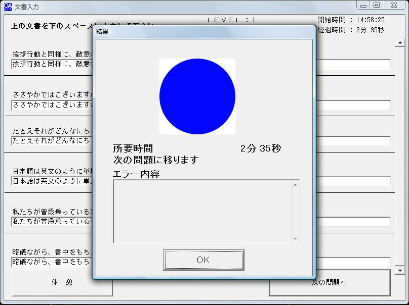
Task: Click source sentence ささやかではございます
Action: point(53,95)
